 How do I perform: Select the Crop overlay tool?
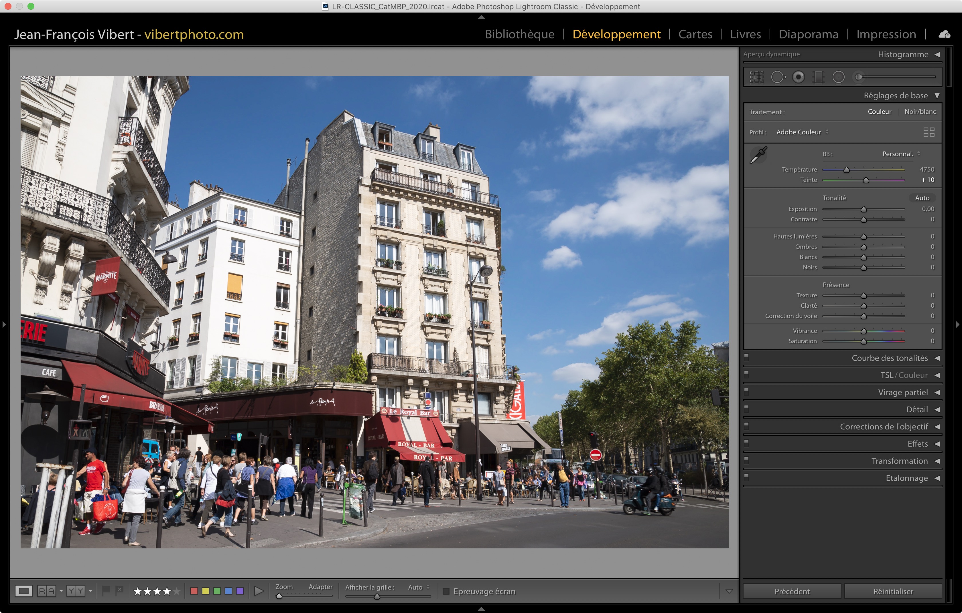(x=756, y=77)
